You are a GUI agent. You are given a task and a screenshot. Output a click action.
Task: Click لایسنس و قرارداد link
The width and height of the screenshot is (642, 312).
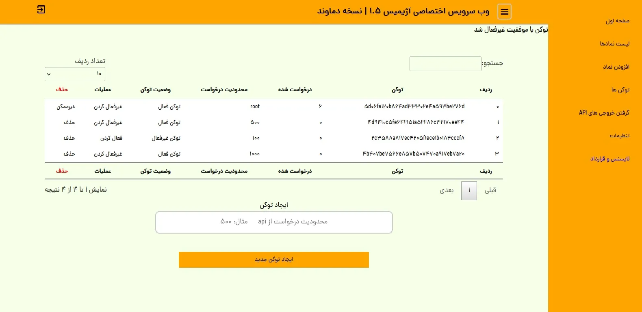(609, 159)
